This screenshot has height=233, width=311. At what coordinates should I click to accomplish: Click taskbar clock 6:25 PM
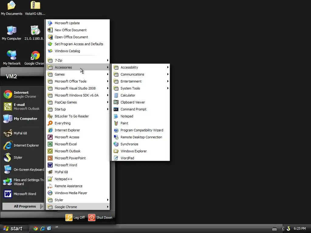(300, 228)
